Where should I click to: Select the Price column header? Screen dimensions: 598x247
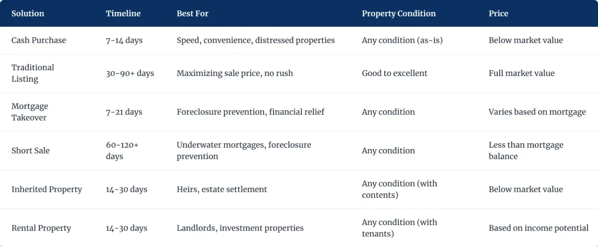pos(498,13)
